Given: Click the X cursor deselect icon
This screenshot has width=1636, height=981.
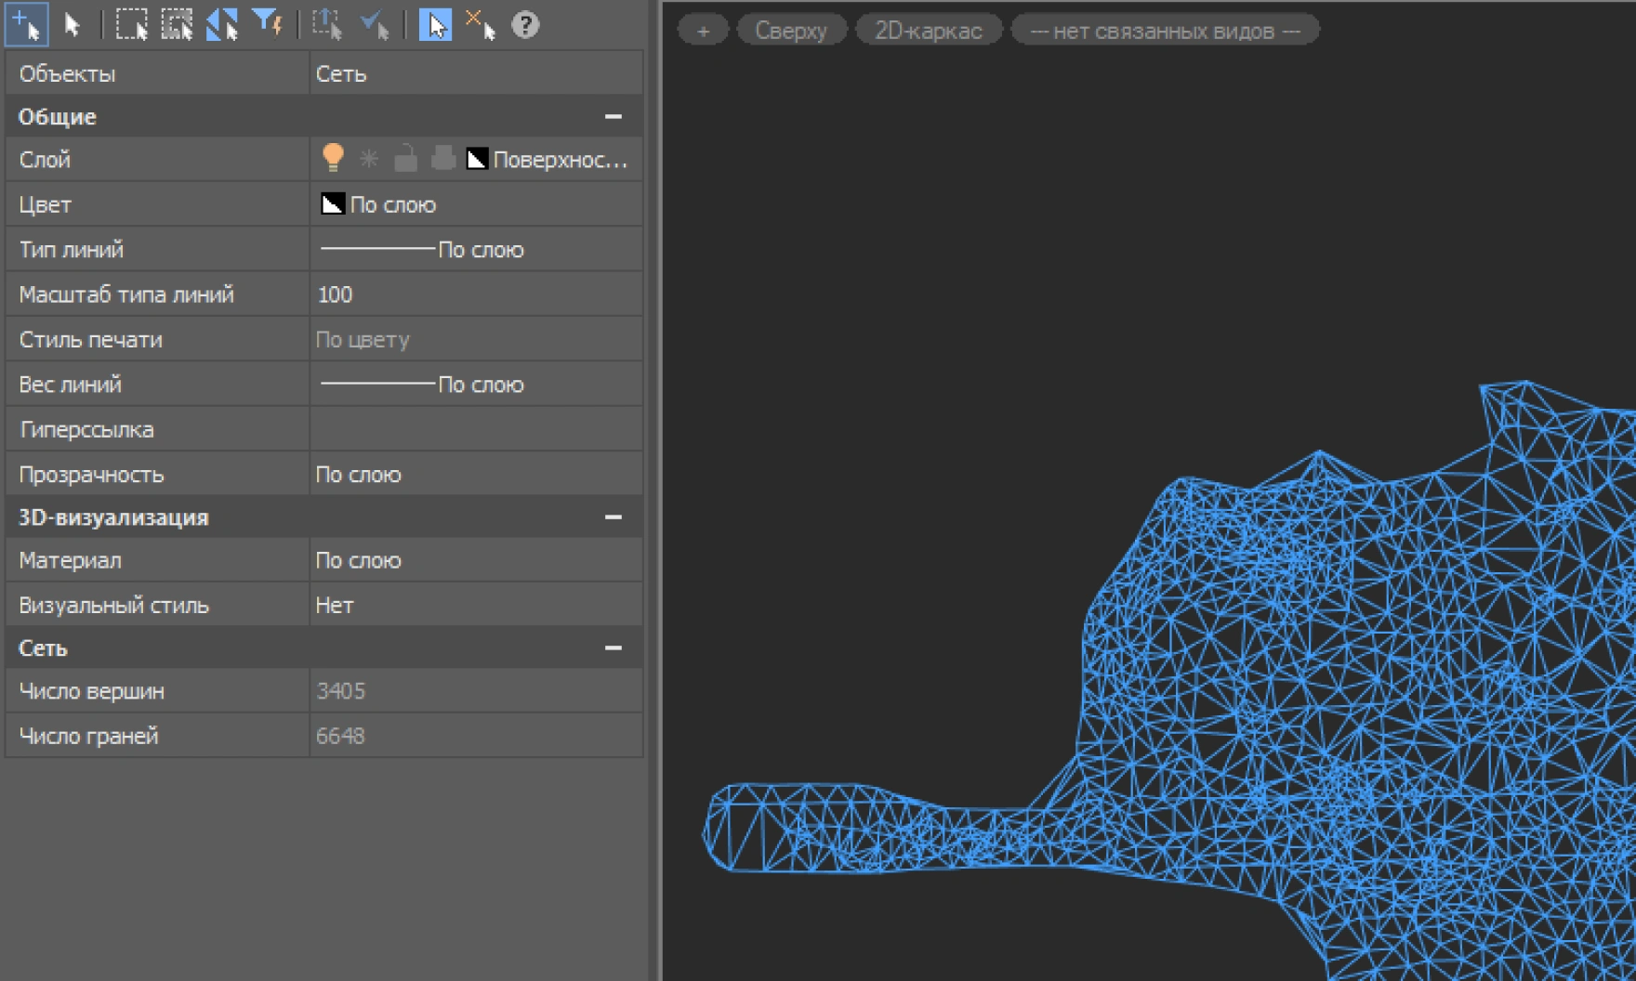Looking at the screenshot, I should click(x=480, y=25).
